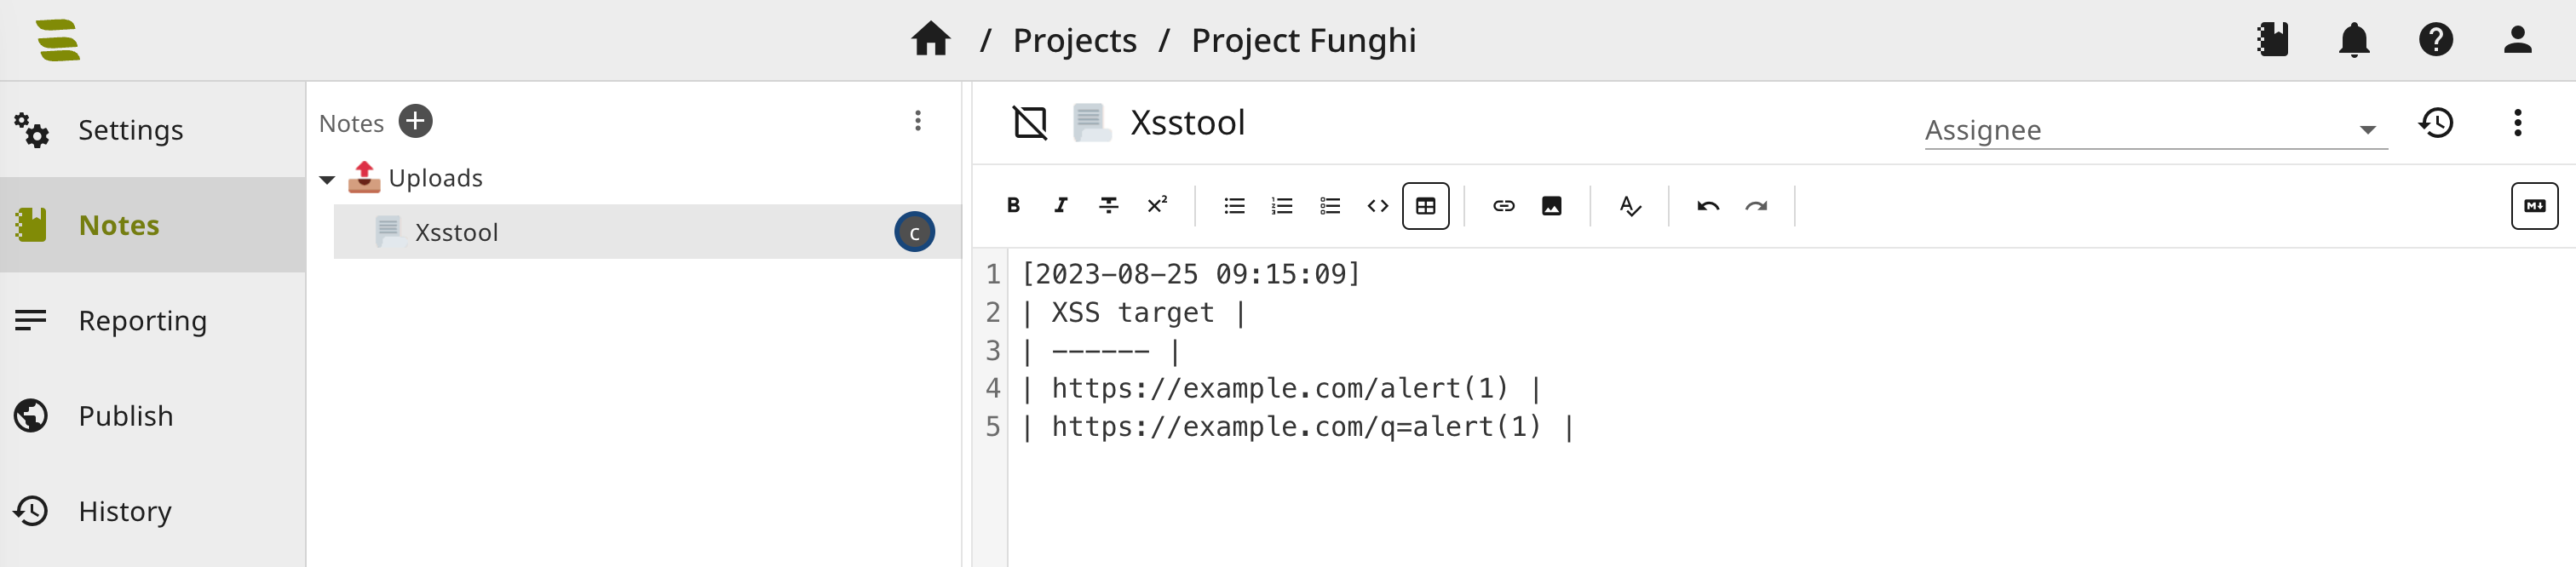Insert a bullet list
The height and width of the screenshot is (567, 2576).
coord(1234,205)
